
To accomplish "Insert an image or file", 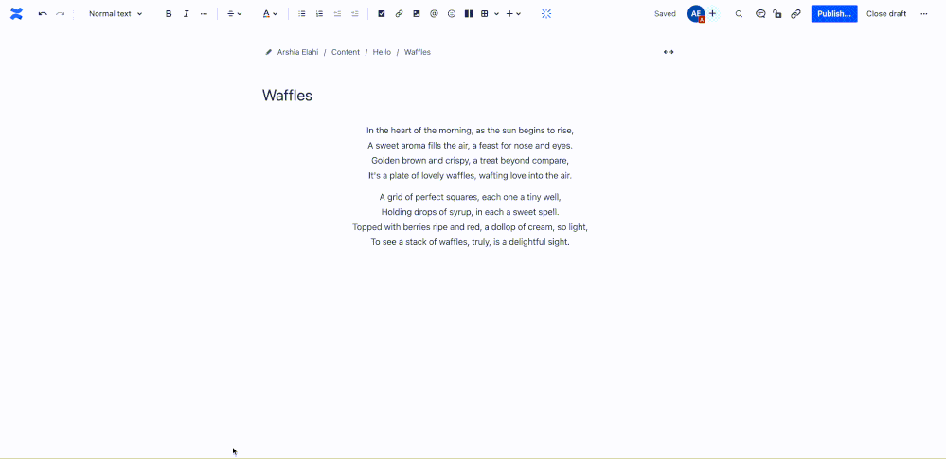I will pyautogui.click(x=417, y=14).
